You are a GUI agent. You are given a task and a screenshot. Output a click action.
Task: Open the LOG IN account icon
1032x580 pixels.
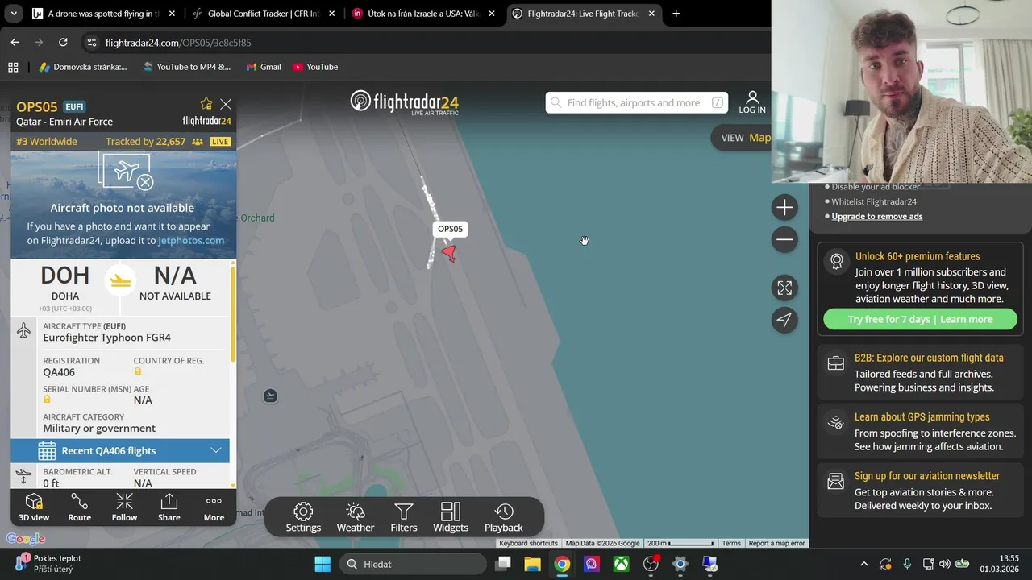(752, 102)
